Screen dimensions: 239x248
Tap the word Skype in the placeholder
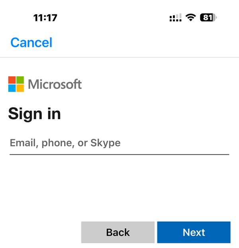tap(106, 143)
